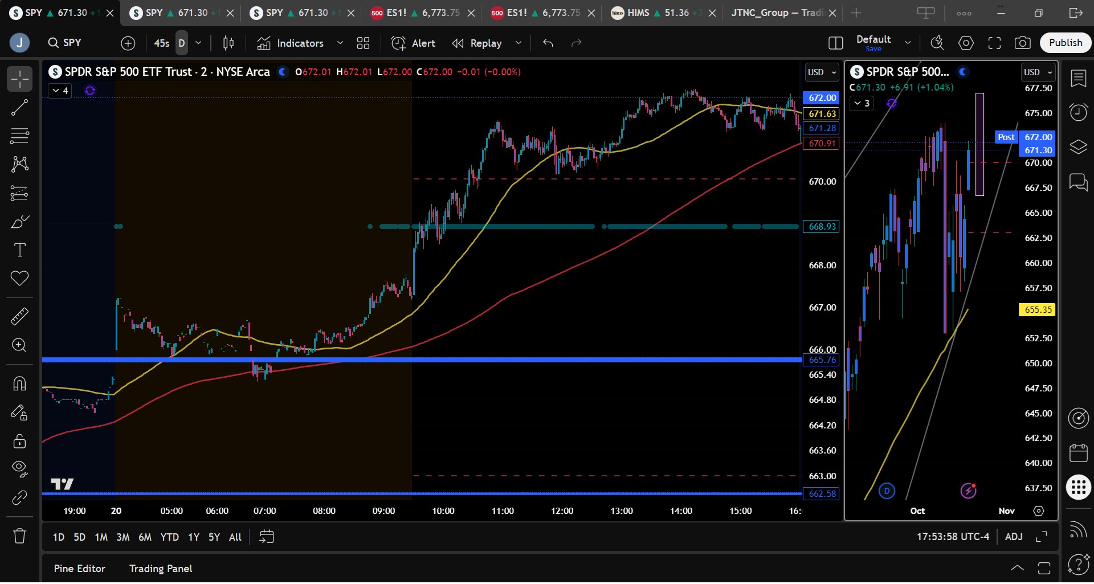Open the Pine Editor panel

pyautogui.click(x=80, y=569)
